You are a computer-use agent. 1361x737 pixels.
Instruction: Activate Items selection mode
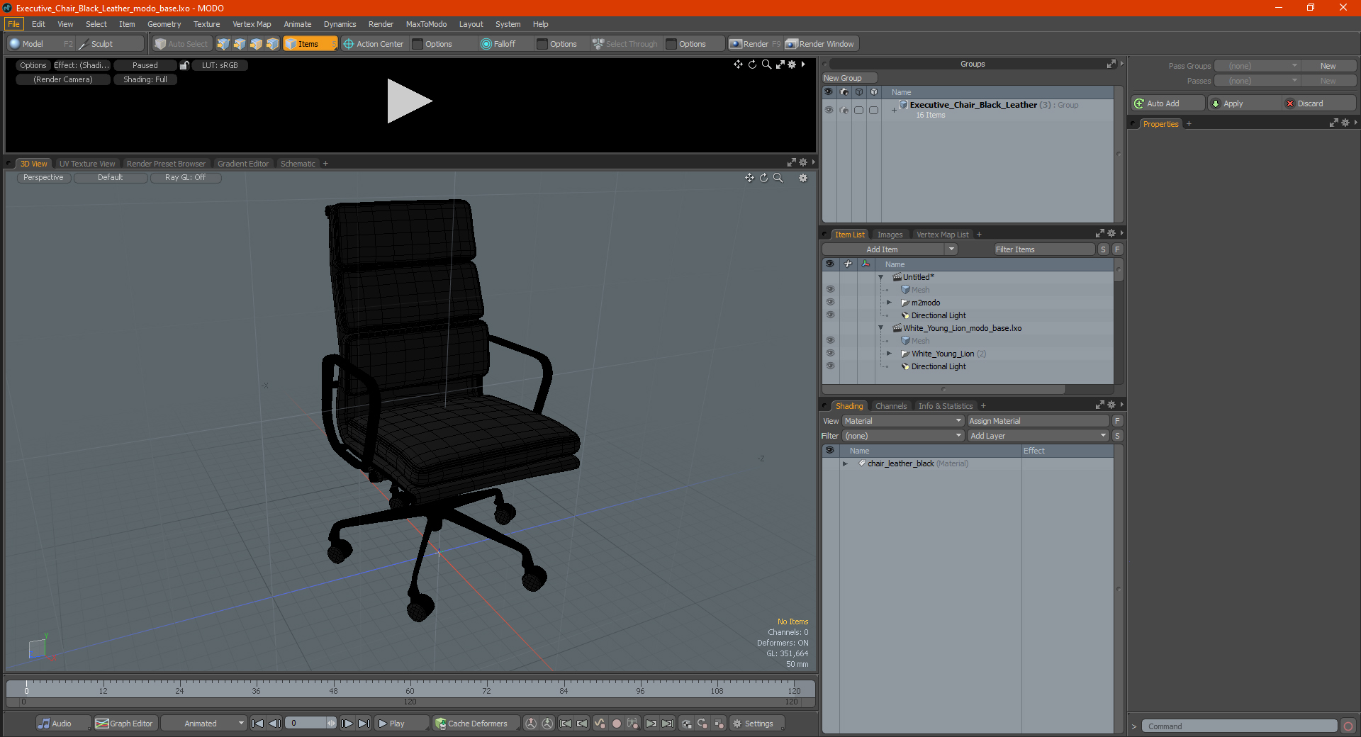[x=310, y=44]
